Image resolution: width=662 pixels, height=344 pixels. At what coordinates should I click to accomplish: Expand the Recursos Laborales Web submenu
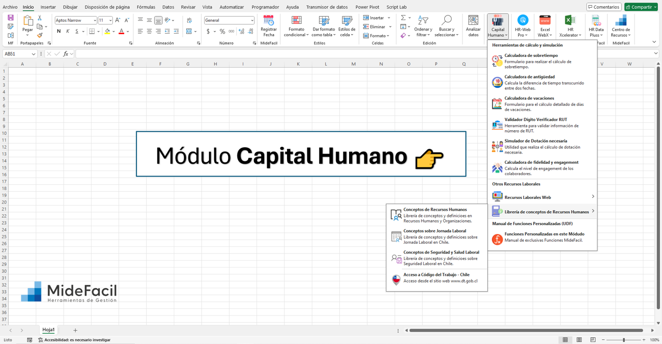tap(543, 197)
